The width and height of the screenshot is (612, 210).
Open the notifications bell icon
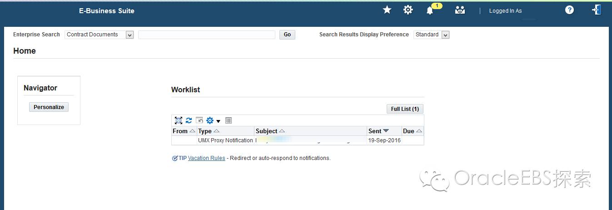430,10
